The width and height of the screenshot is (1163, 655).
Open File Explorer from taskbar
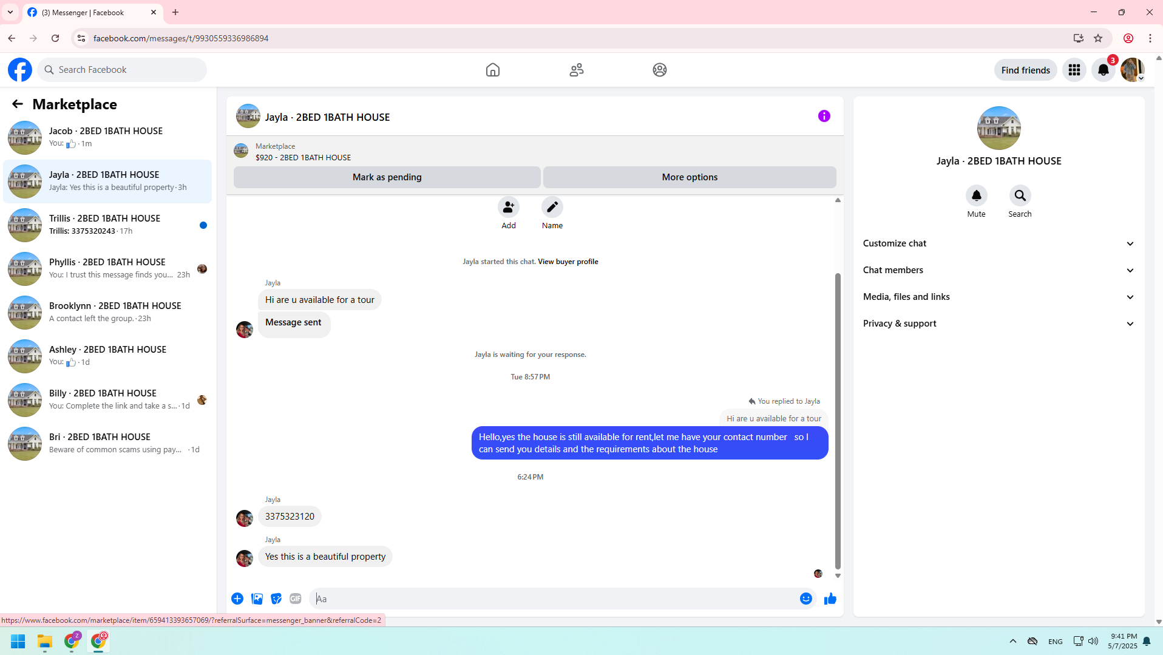tap(45, 641)
